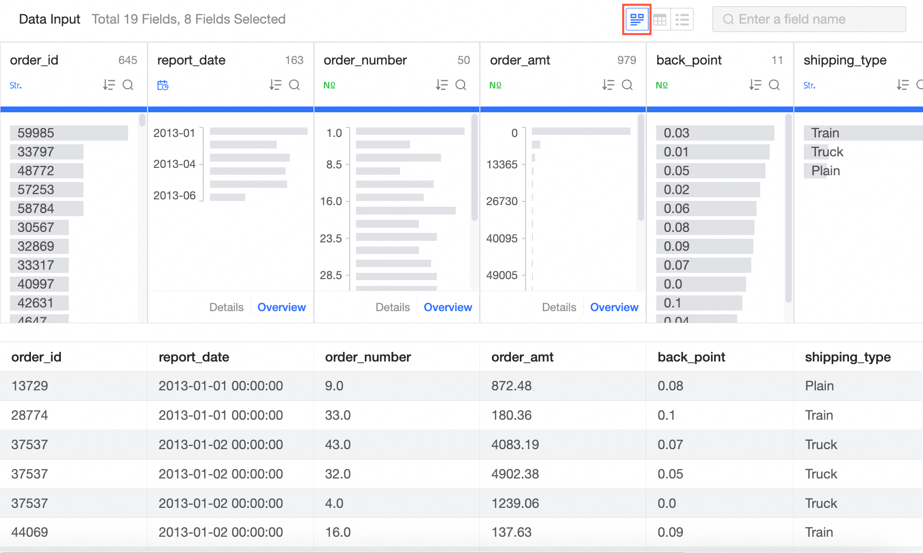The image size is (923, 553).
Task: Click the date type icon under report_date
Action: point(163,85)
